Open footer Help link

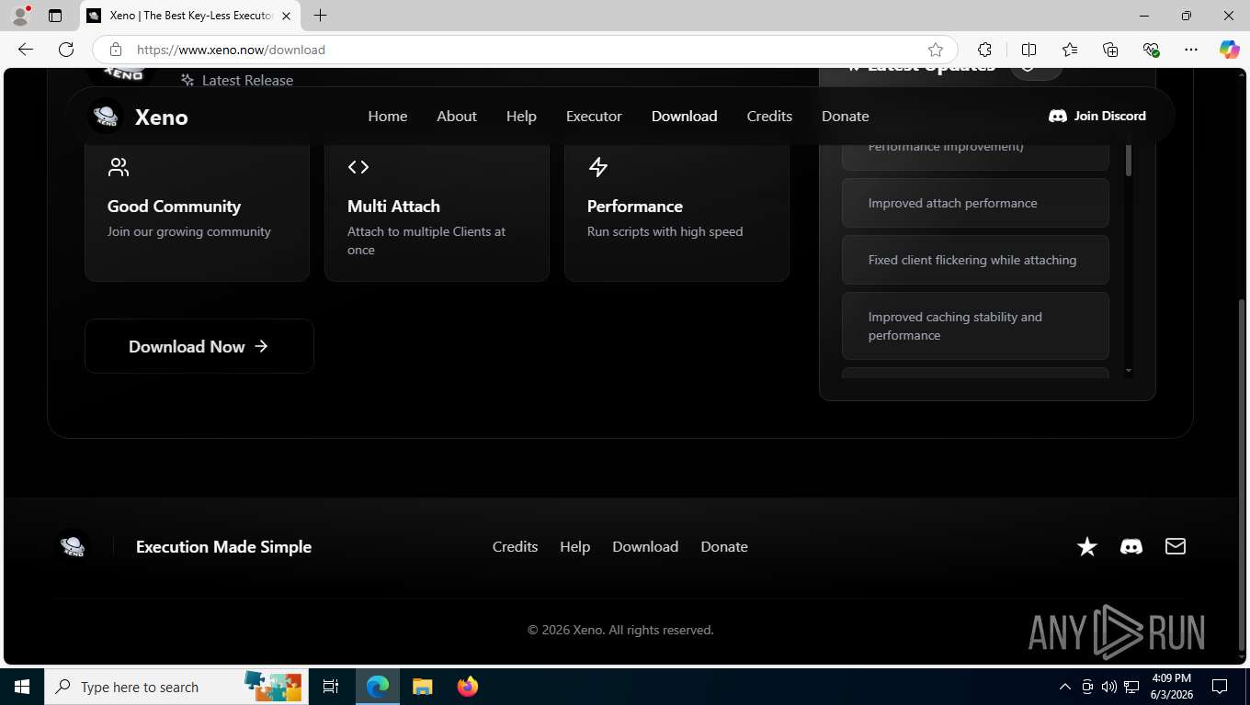click(575, 546)
